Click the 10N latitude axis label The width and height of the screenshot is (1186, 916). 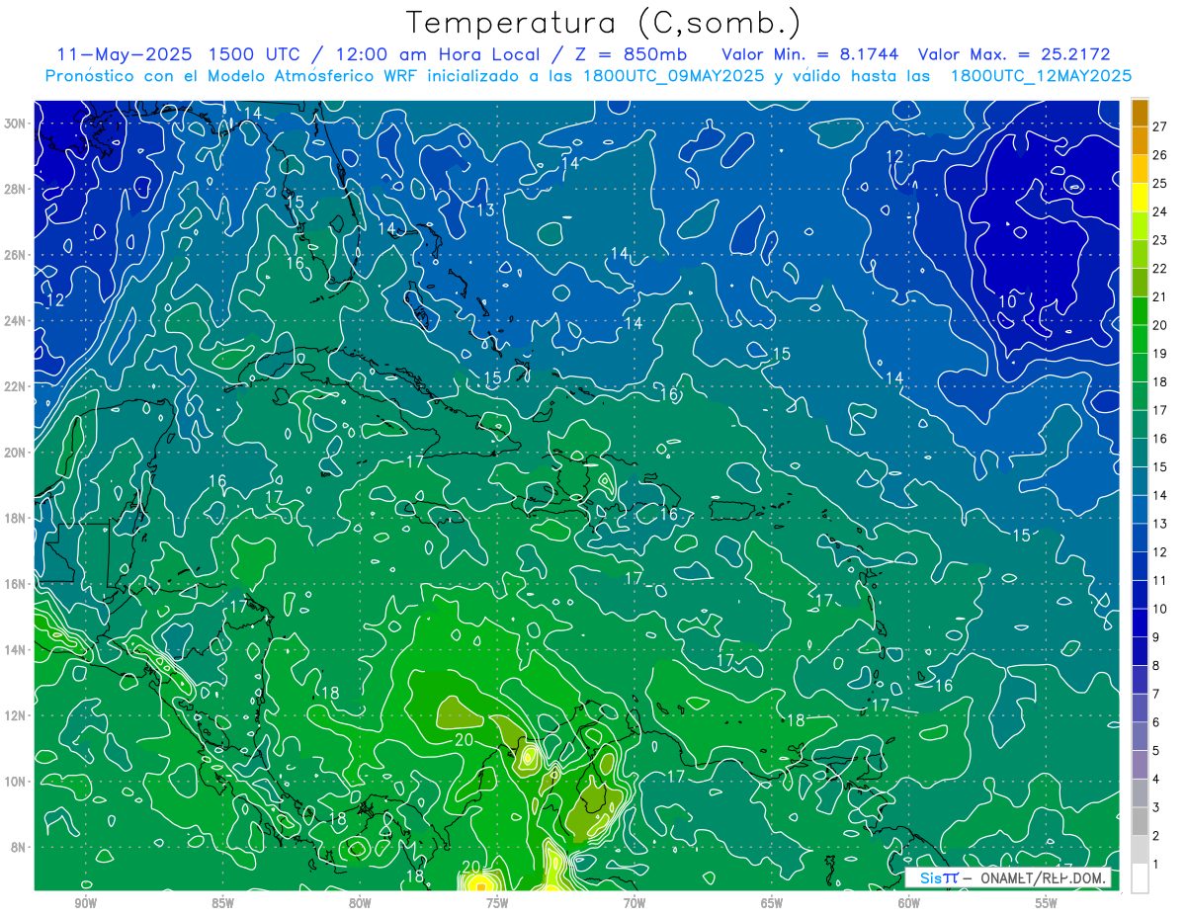coord(16,782)
